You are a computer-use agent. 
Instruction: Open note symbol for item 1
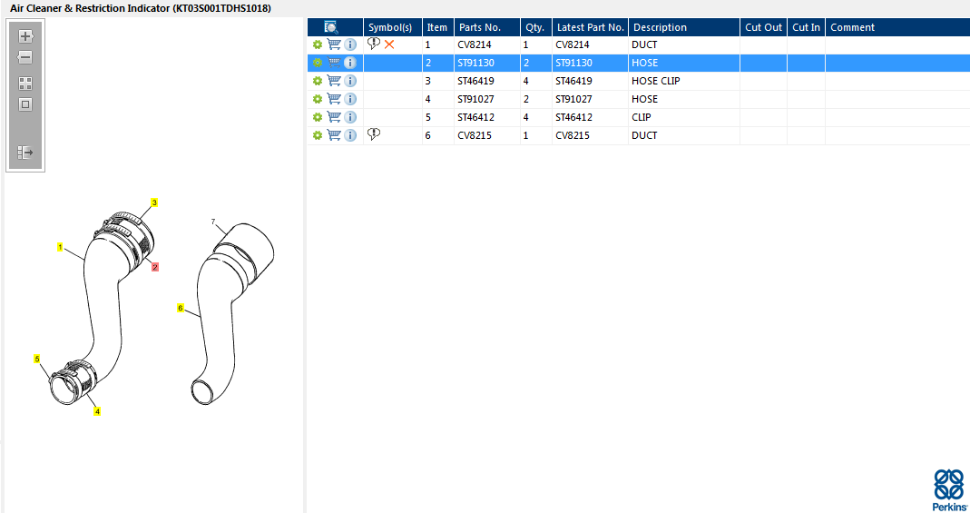click(374, 44)
